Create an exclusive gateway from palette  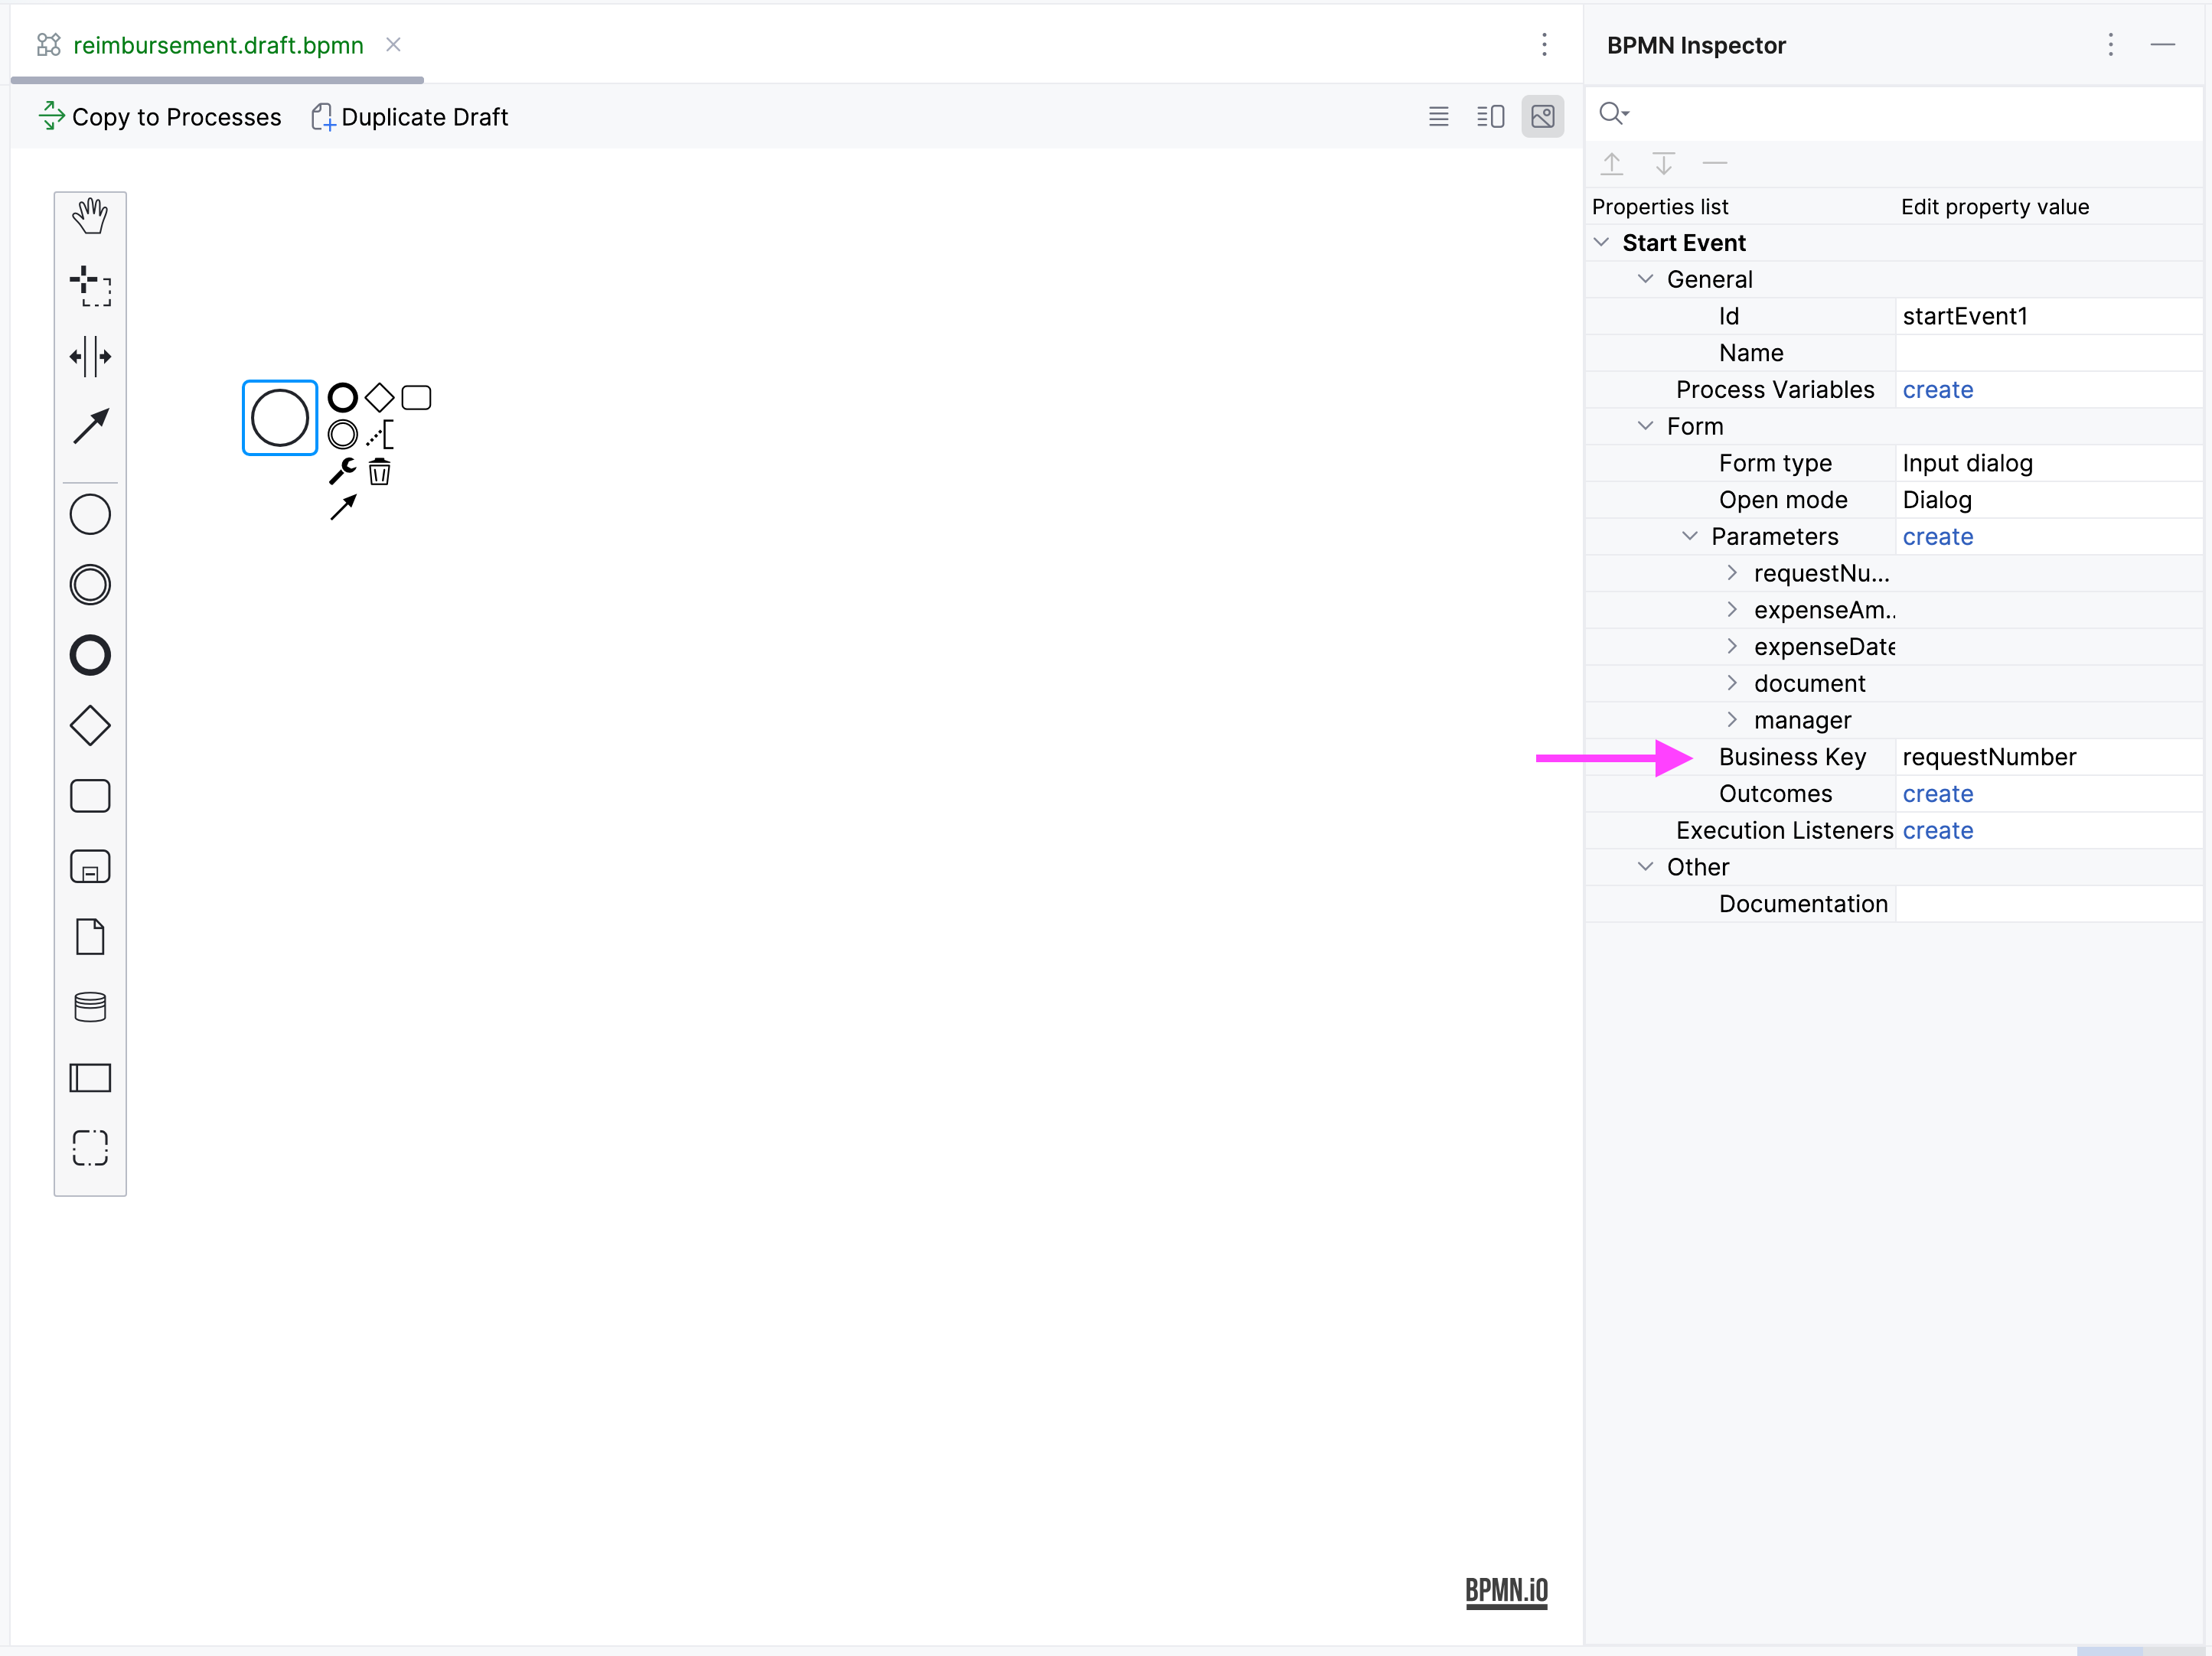click(x=90, y=726)
